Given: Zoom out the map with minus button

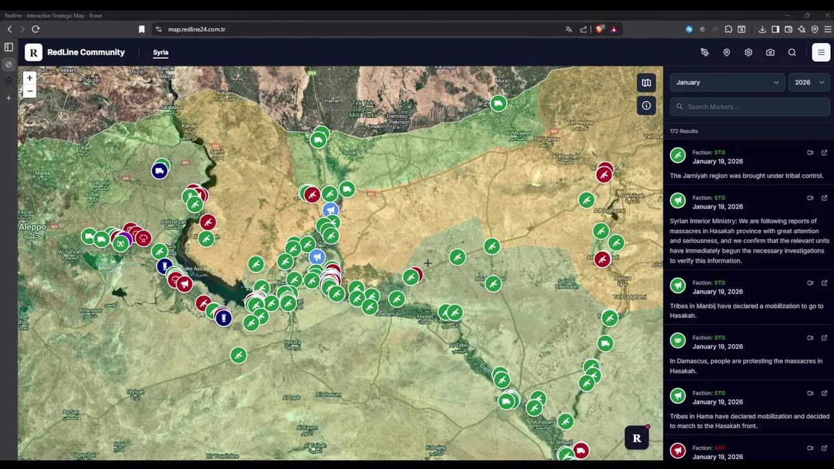Looking at the screenshot, I should (x=29, y=91).
